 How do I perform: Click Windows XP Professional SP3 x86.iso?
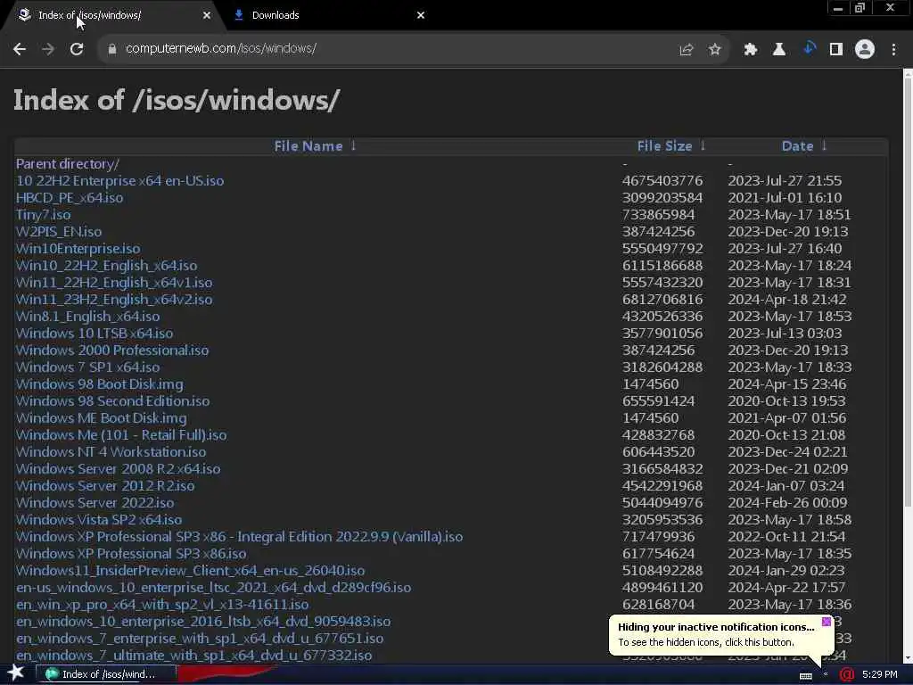tap(130, 553)
